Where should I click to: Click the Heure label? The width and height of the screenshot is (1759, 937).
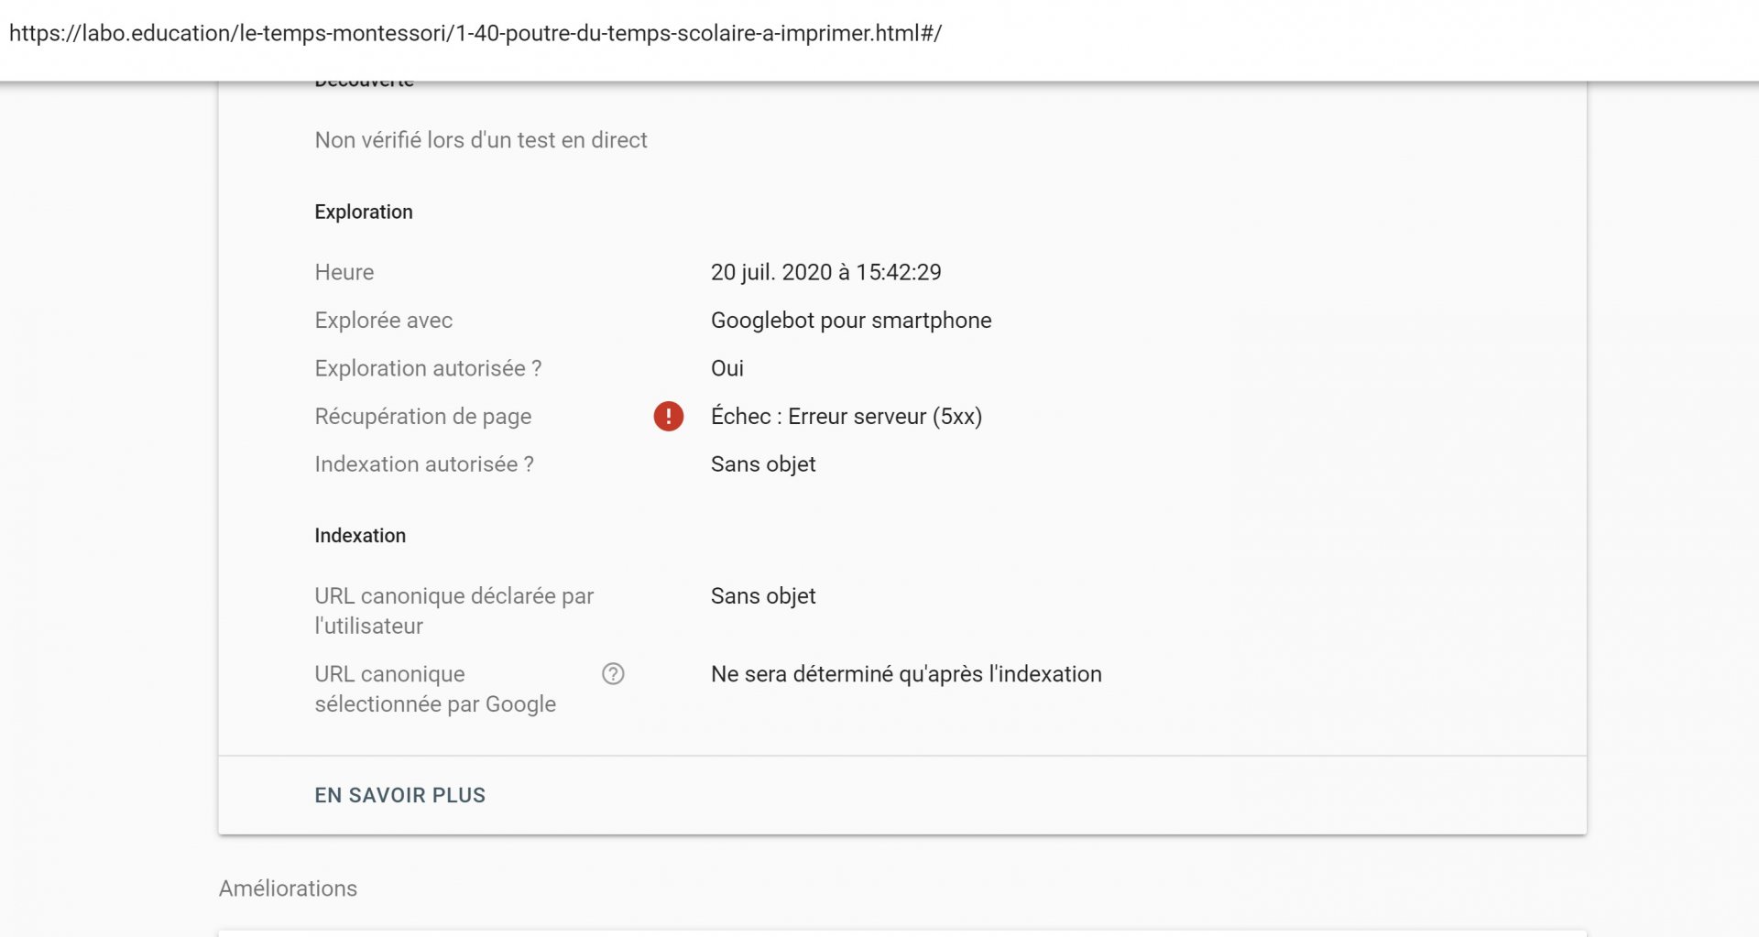(344, 272)
